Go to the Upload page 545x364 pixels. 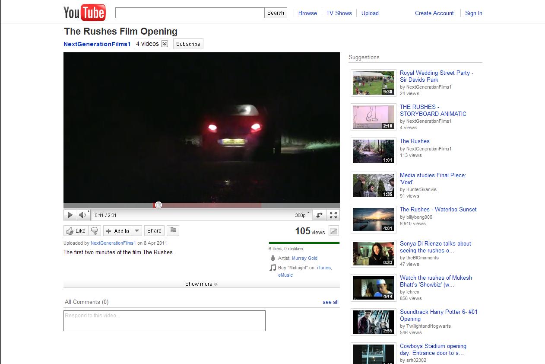[370, 13]
